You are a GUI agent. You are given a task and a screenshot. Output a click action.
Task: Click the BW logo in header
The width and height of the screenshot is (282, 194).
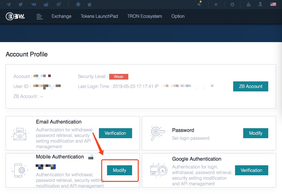coord(15,17)
